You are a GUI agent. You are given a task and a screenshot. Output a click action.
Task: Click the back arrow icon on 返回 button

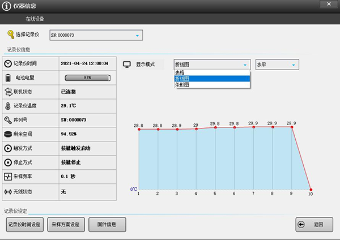(x=301, y=224)
